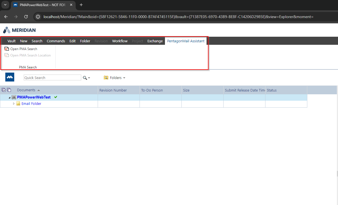Sort by the To-Do Person column header
The image size is (338, 205).
pos(160,90)
